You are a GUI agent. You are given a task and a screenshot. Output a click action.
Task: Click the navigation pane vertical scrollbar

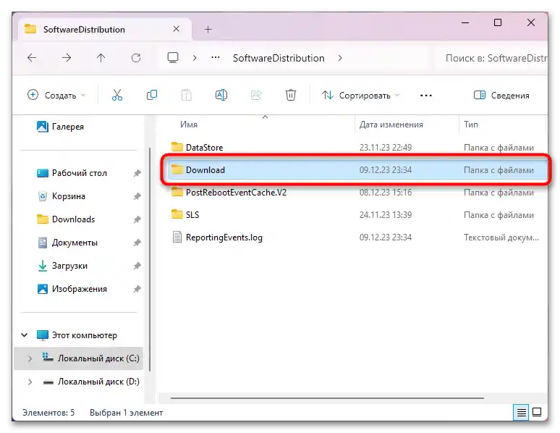150,259
